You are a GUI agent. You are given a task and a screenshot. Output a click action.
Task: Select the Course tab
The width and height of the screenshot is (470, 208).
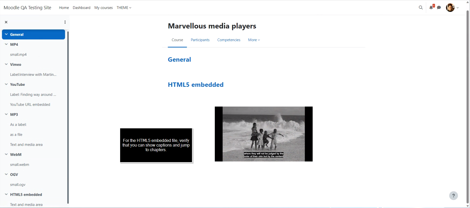click(177, 40)
